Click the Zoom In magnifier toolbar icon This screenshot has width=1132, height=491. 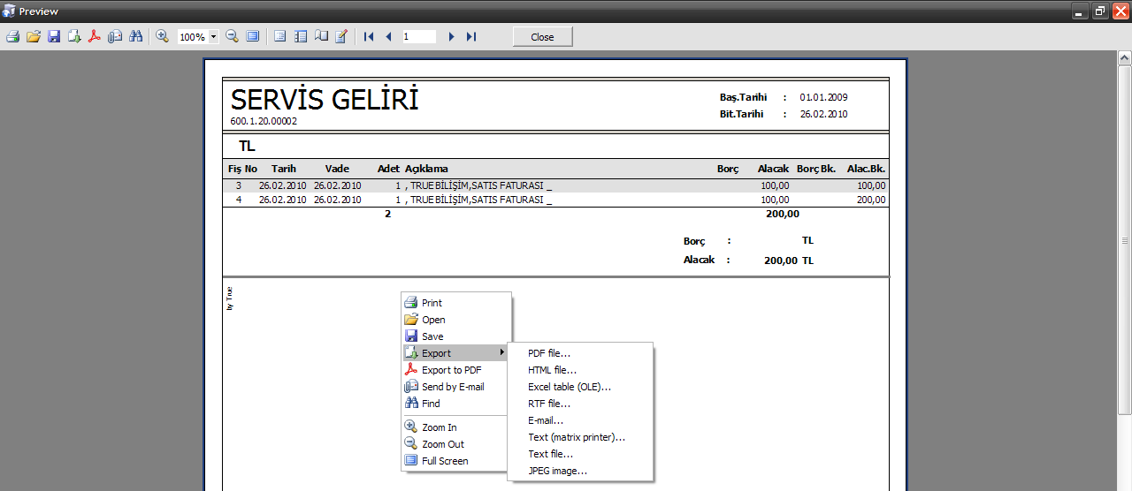point(162,37)
